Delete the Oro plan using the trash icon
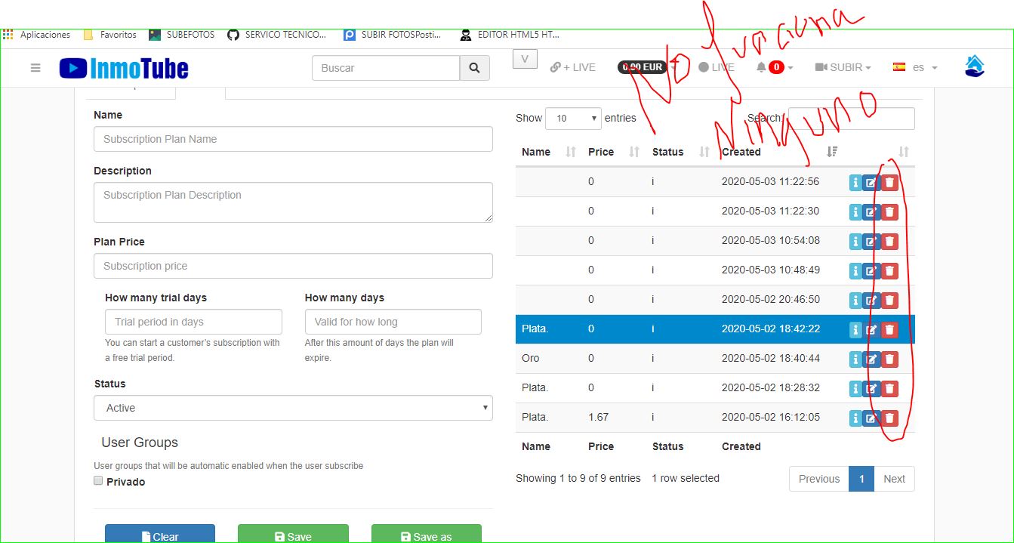 click(x=889, y=359)
